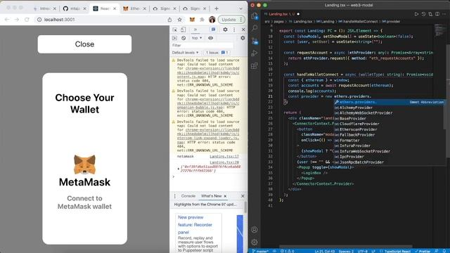Open the Chrome Extensions puzzle icon
This screenshot has width=450, height=253.
(202, 20)
